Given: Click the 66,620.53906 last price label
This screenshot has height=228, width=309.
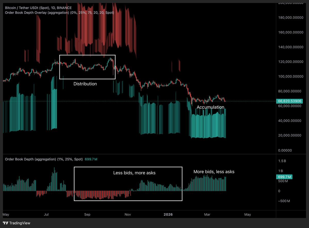Looking at the screenshot, I should click(x=289, y=101).
